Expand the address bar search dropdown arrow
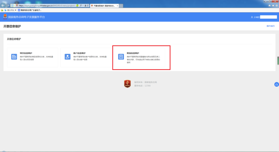279x152 pixels. [83, 6]
